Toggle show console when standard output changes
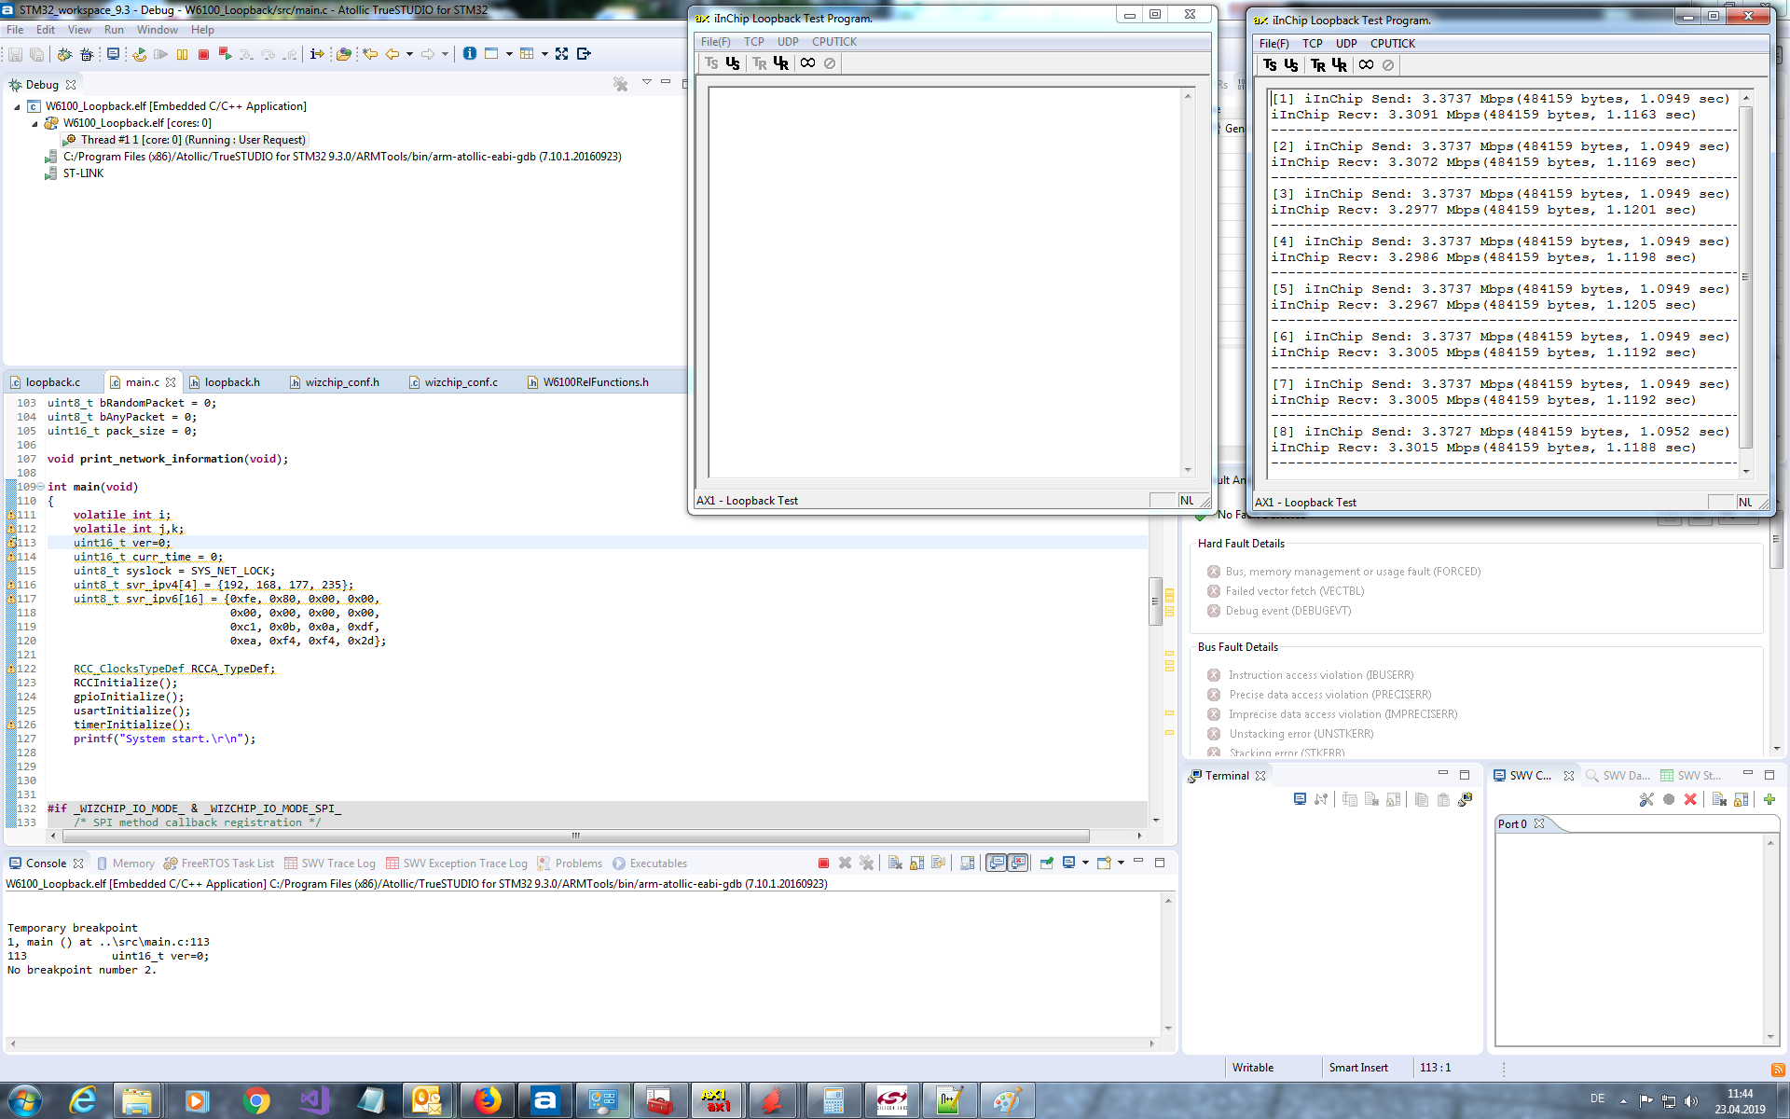The height and width of the screenshot is (1119, 1790). [x=997, y=863]
